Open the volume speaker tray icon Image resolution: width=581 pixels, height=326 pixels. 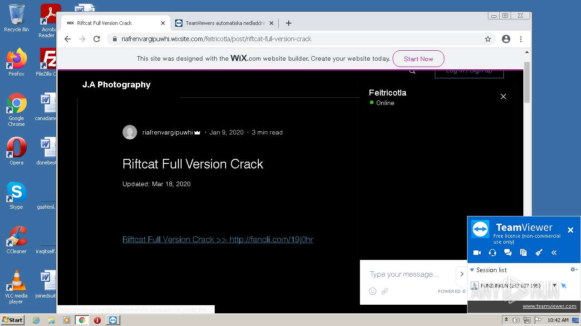516,320
